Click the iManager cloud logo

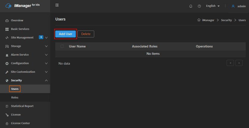tap(9, 6)
